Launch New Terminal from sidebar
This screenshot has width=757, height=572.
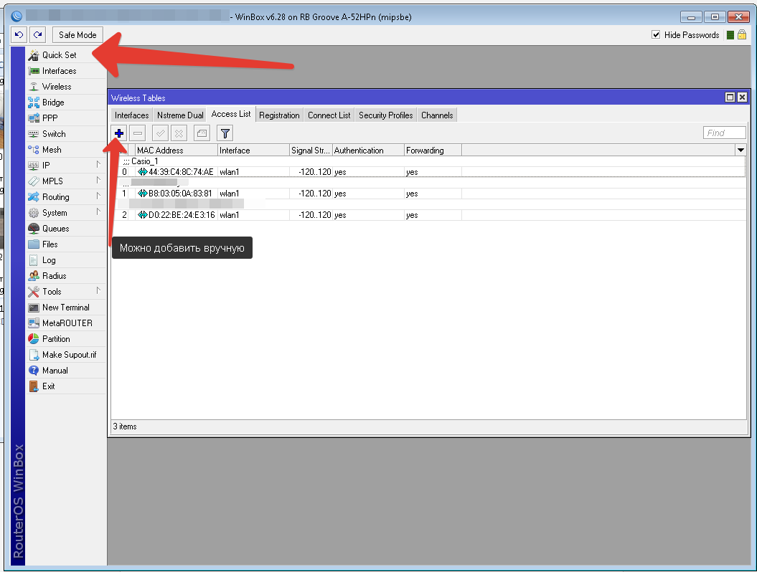point(66,308)
